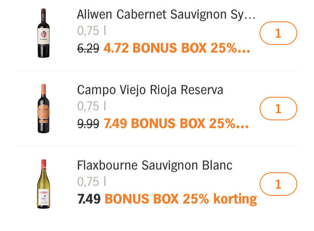Click the 0,75 l volume under Campo Viejo
The image size is (314, 231).
click(92, 106)
